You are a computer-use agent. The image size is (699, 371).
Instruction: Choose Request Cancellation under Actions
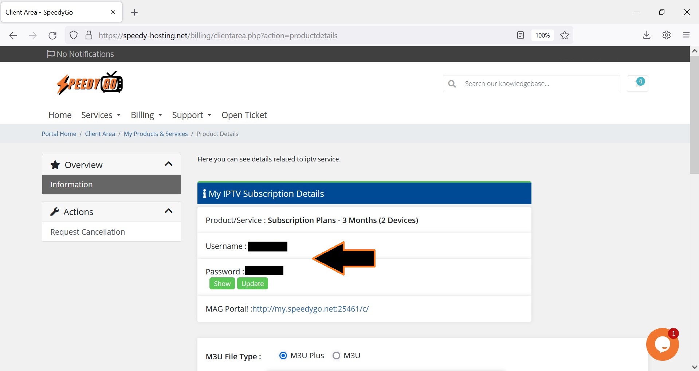pos(111,232)
